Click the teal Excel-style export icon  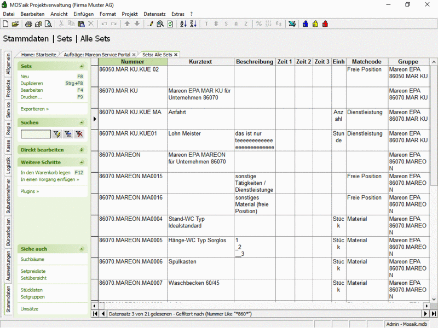point(292,24)
